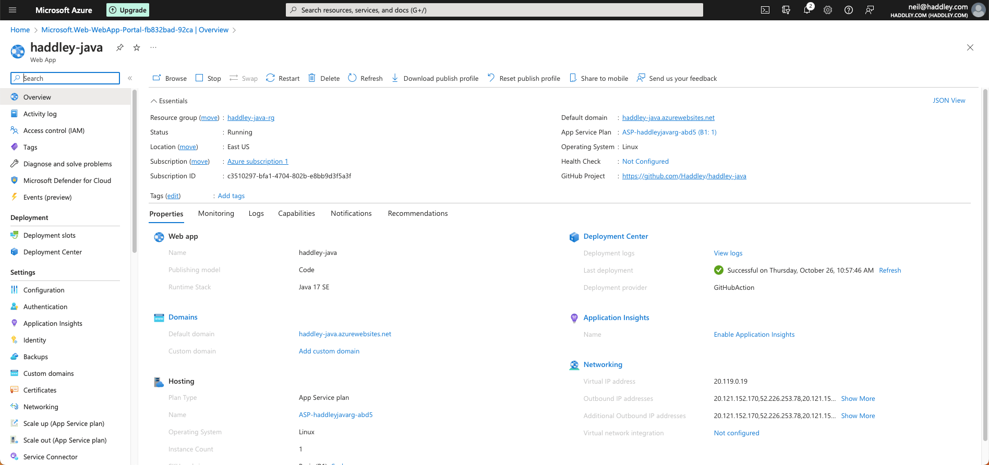This screenshot has height=465, width=989.
Task: Open Events (preview)
Action: [47, 197]
